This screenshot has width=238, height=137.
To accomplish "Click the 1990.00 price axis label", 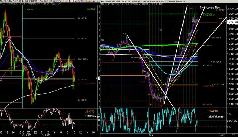I will coord(232,14).
